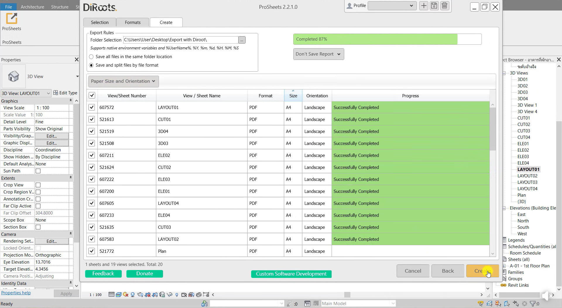Viewport: 562px width, 308px height.
Task: Collapse the 3D Views tree node
Action: point(504,73)
